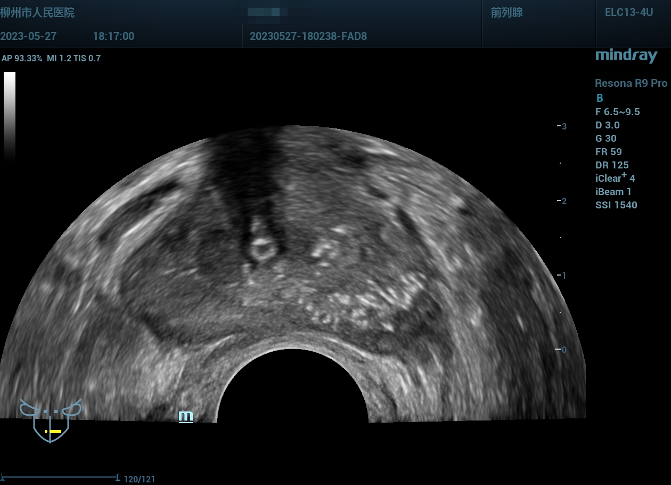Screen dimensions: 671x485
Task: Click the yellow probe marker on body mark
Action: [x=54, y=431]
